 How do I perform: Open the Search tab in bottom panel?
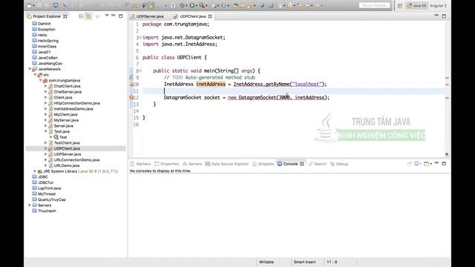point(317,164)
